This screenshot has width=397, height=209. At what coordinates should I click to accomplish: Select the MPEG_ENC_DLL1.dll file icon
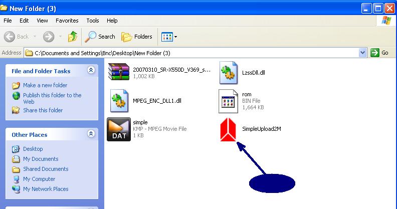(x=119, y=101)
